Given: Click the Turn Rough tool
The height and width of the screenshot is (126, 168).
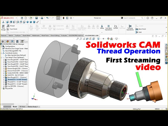Looking at the screenshot, I should tap(3, 28).
